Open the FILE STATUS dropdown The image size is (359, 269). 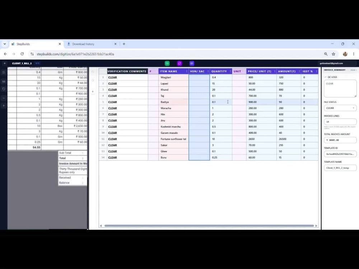[x=340, y=108]
